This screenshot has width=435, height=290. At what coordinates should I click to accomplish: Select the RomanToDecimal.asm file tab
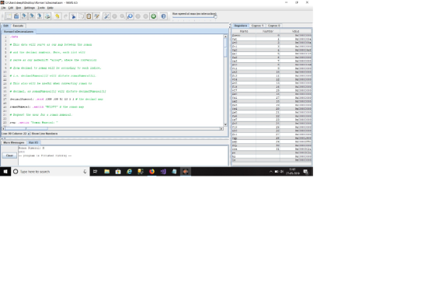click(19, 32)
